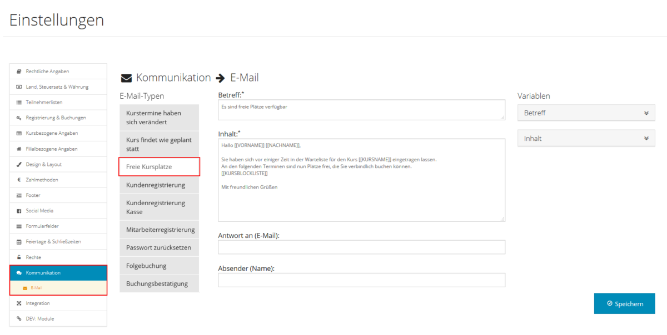This screenshot has height=335, width=667.
Task: Open Rechtliche Angaben settings
Action: (x=58, y=72)
